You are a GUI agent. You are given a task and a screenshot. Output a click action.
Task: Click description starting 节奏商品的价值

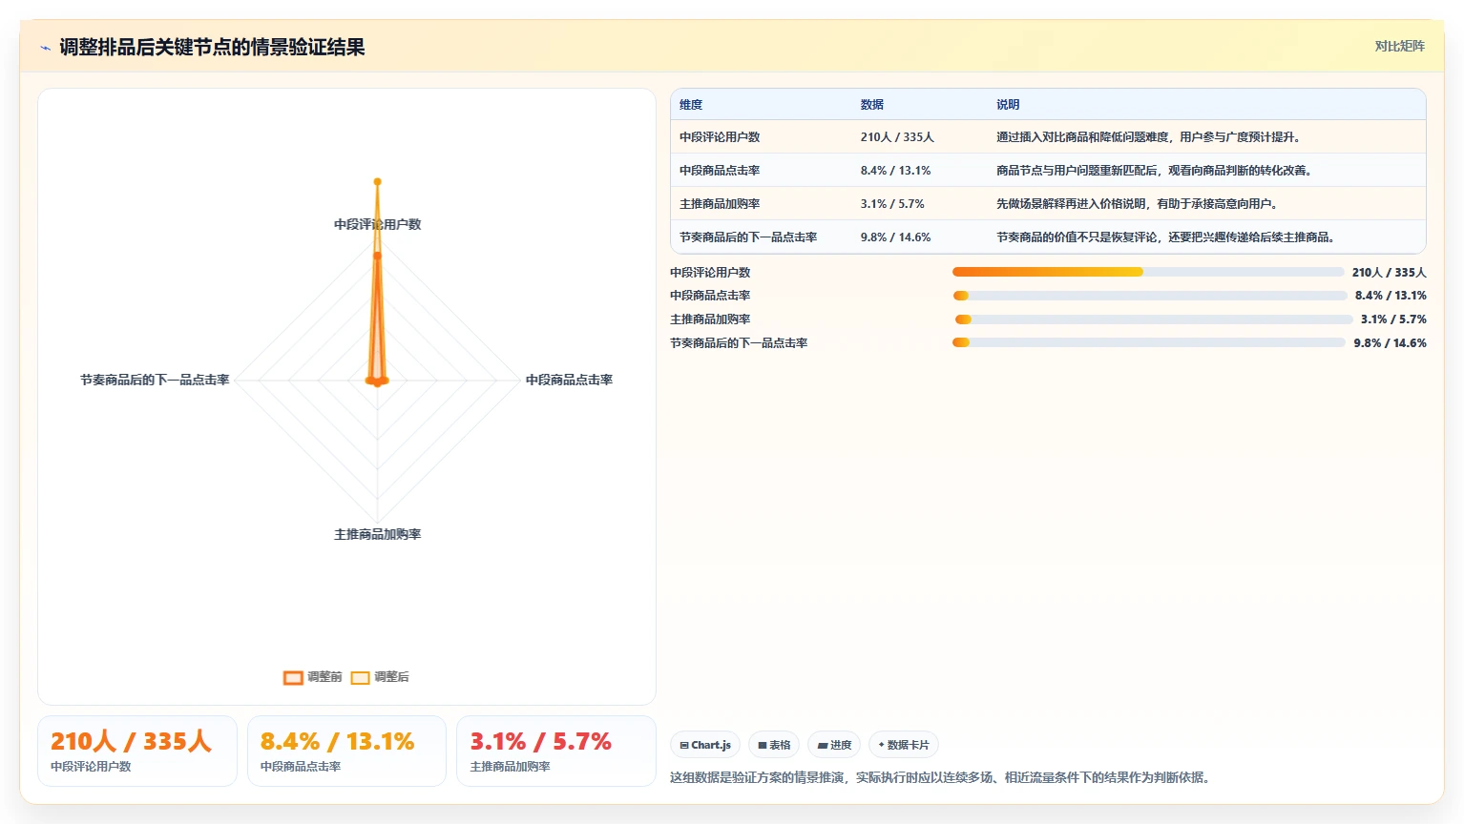coord(1166,237)
